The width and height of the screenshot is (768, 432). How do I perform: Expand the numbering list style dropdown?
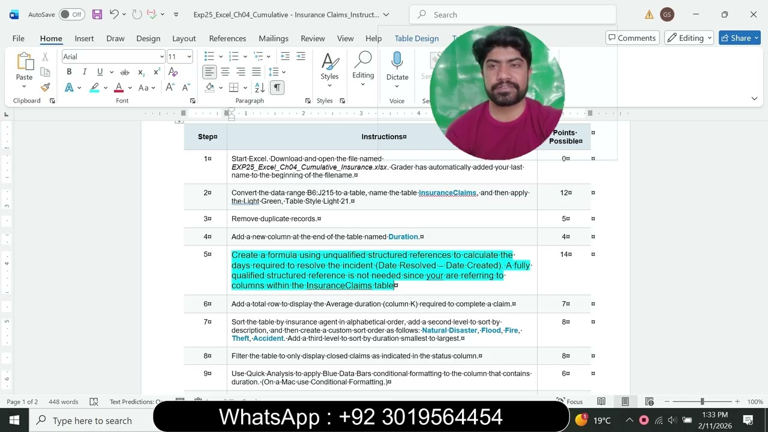point(245,56)
